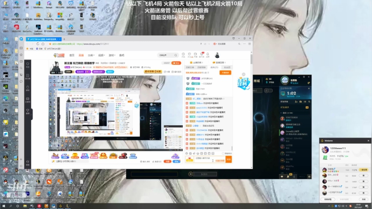Open the Windows taskbar search icon
Viewport: 372px width, 209px height.
coord(11,206)
